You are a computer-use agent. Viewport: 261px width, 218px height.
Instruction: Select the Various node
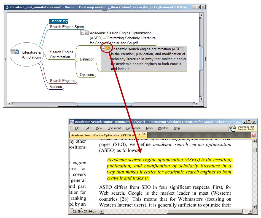[56, 87]
